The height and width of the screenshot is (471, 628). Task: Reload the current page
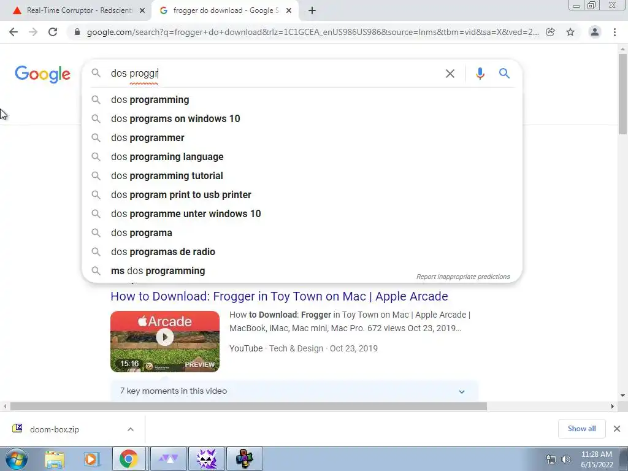[53, 32]
